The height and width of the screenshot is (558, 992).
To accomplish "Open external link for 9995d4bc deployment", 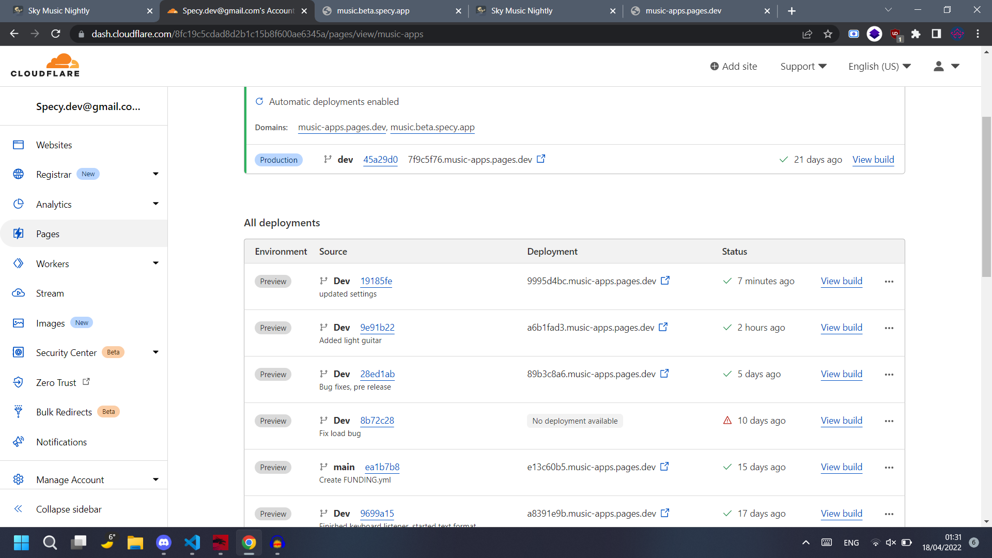I will point(665,281).
